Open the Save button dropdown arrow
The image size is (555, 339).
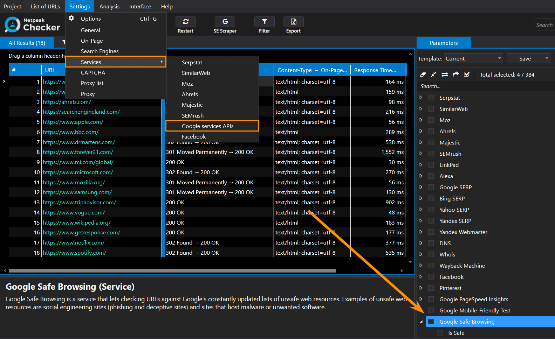tap(547, 58)
